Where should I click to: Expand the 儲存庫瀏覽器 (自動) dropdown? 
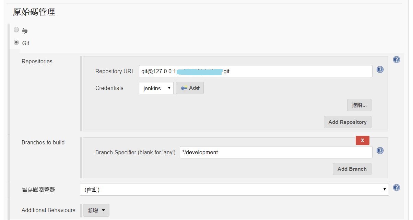(x=234, y=190)
